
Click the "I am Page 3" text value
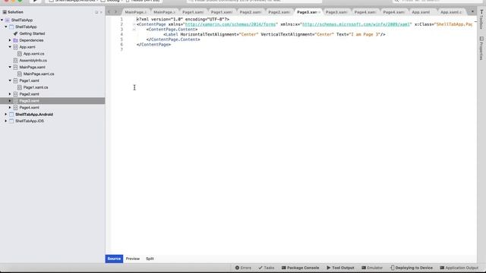(365, 34)
